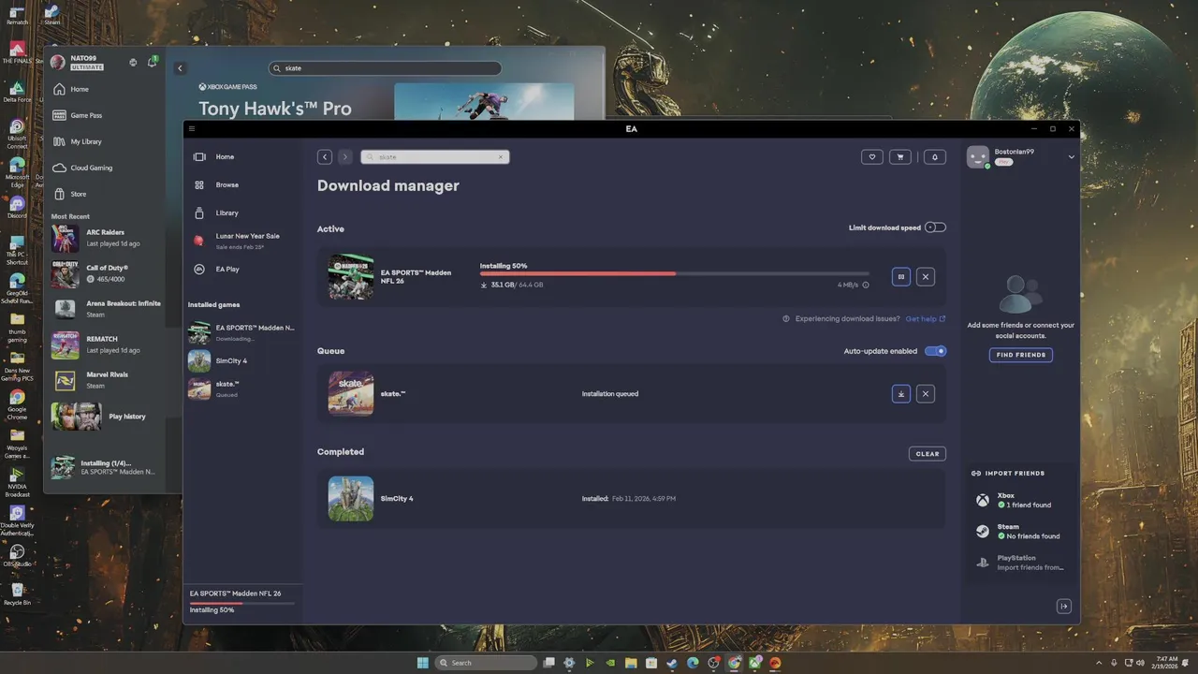Open Steam from the Windows taskbar
Viewport: 1198px width, 674px height.
tap(672, 663)
